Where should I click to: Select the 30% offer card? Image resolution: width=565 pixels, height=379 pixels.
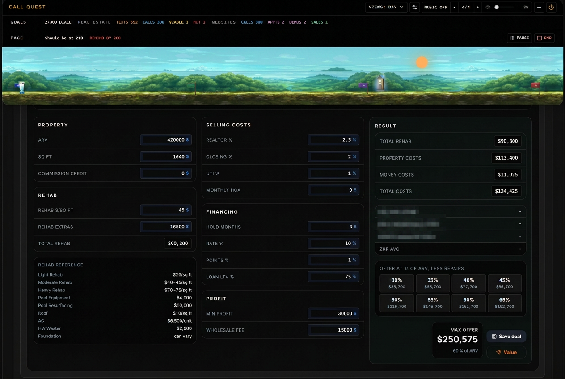point(396,283)
